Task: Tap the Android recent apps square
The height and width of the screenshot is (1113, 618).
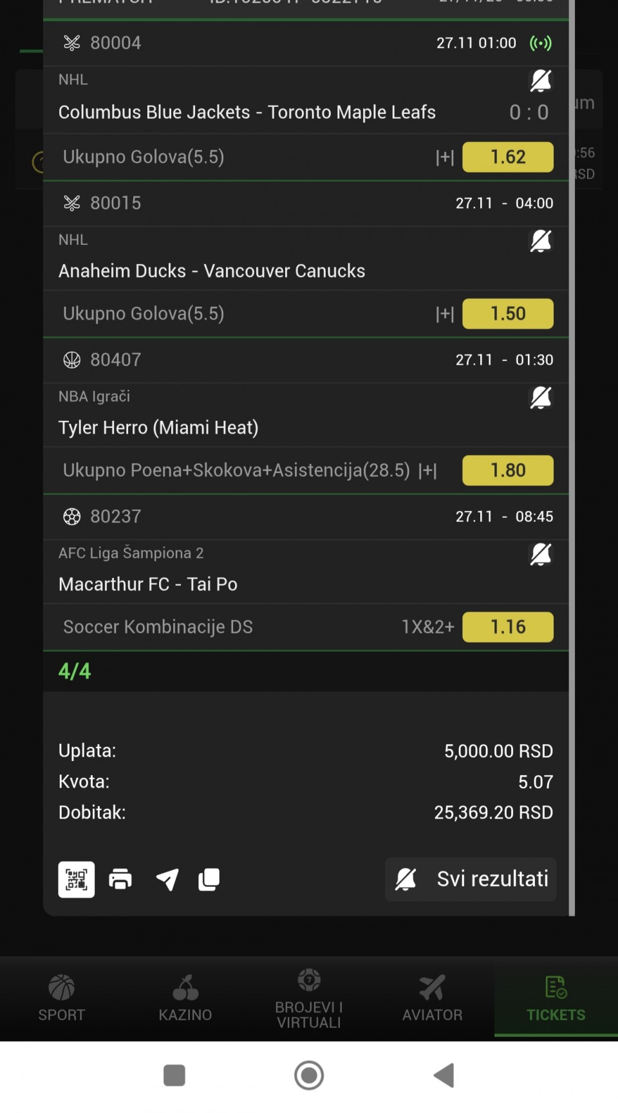Action: pos(174,1076)
